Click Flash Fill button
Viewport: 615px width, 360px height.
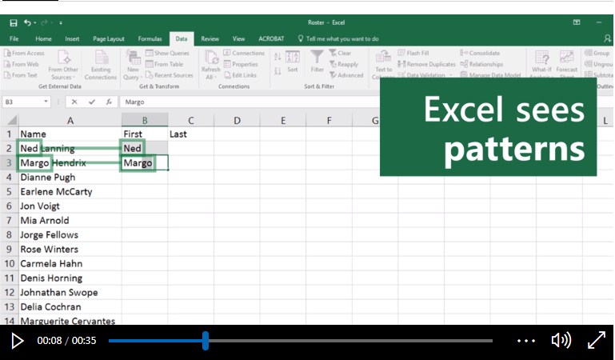click(413, 53)
